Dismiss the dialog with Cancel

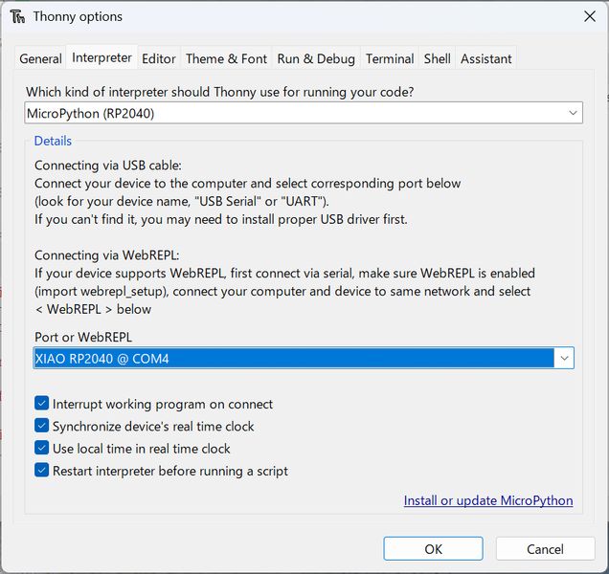[545, 549]
